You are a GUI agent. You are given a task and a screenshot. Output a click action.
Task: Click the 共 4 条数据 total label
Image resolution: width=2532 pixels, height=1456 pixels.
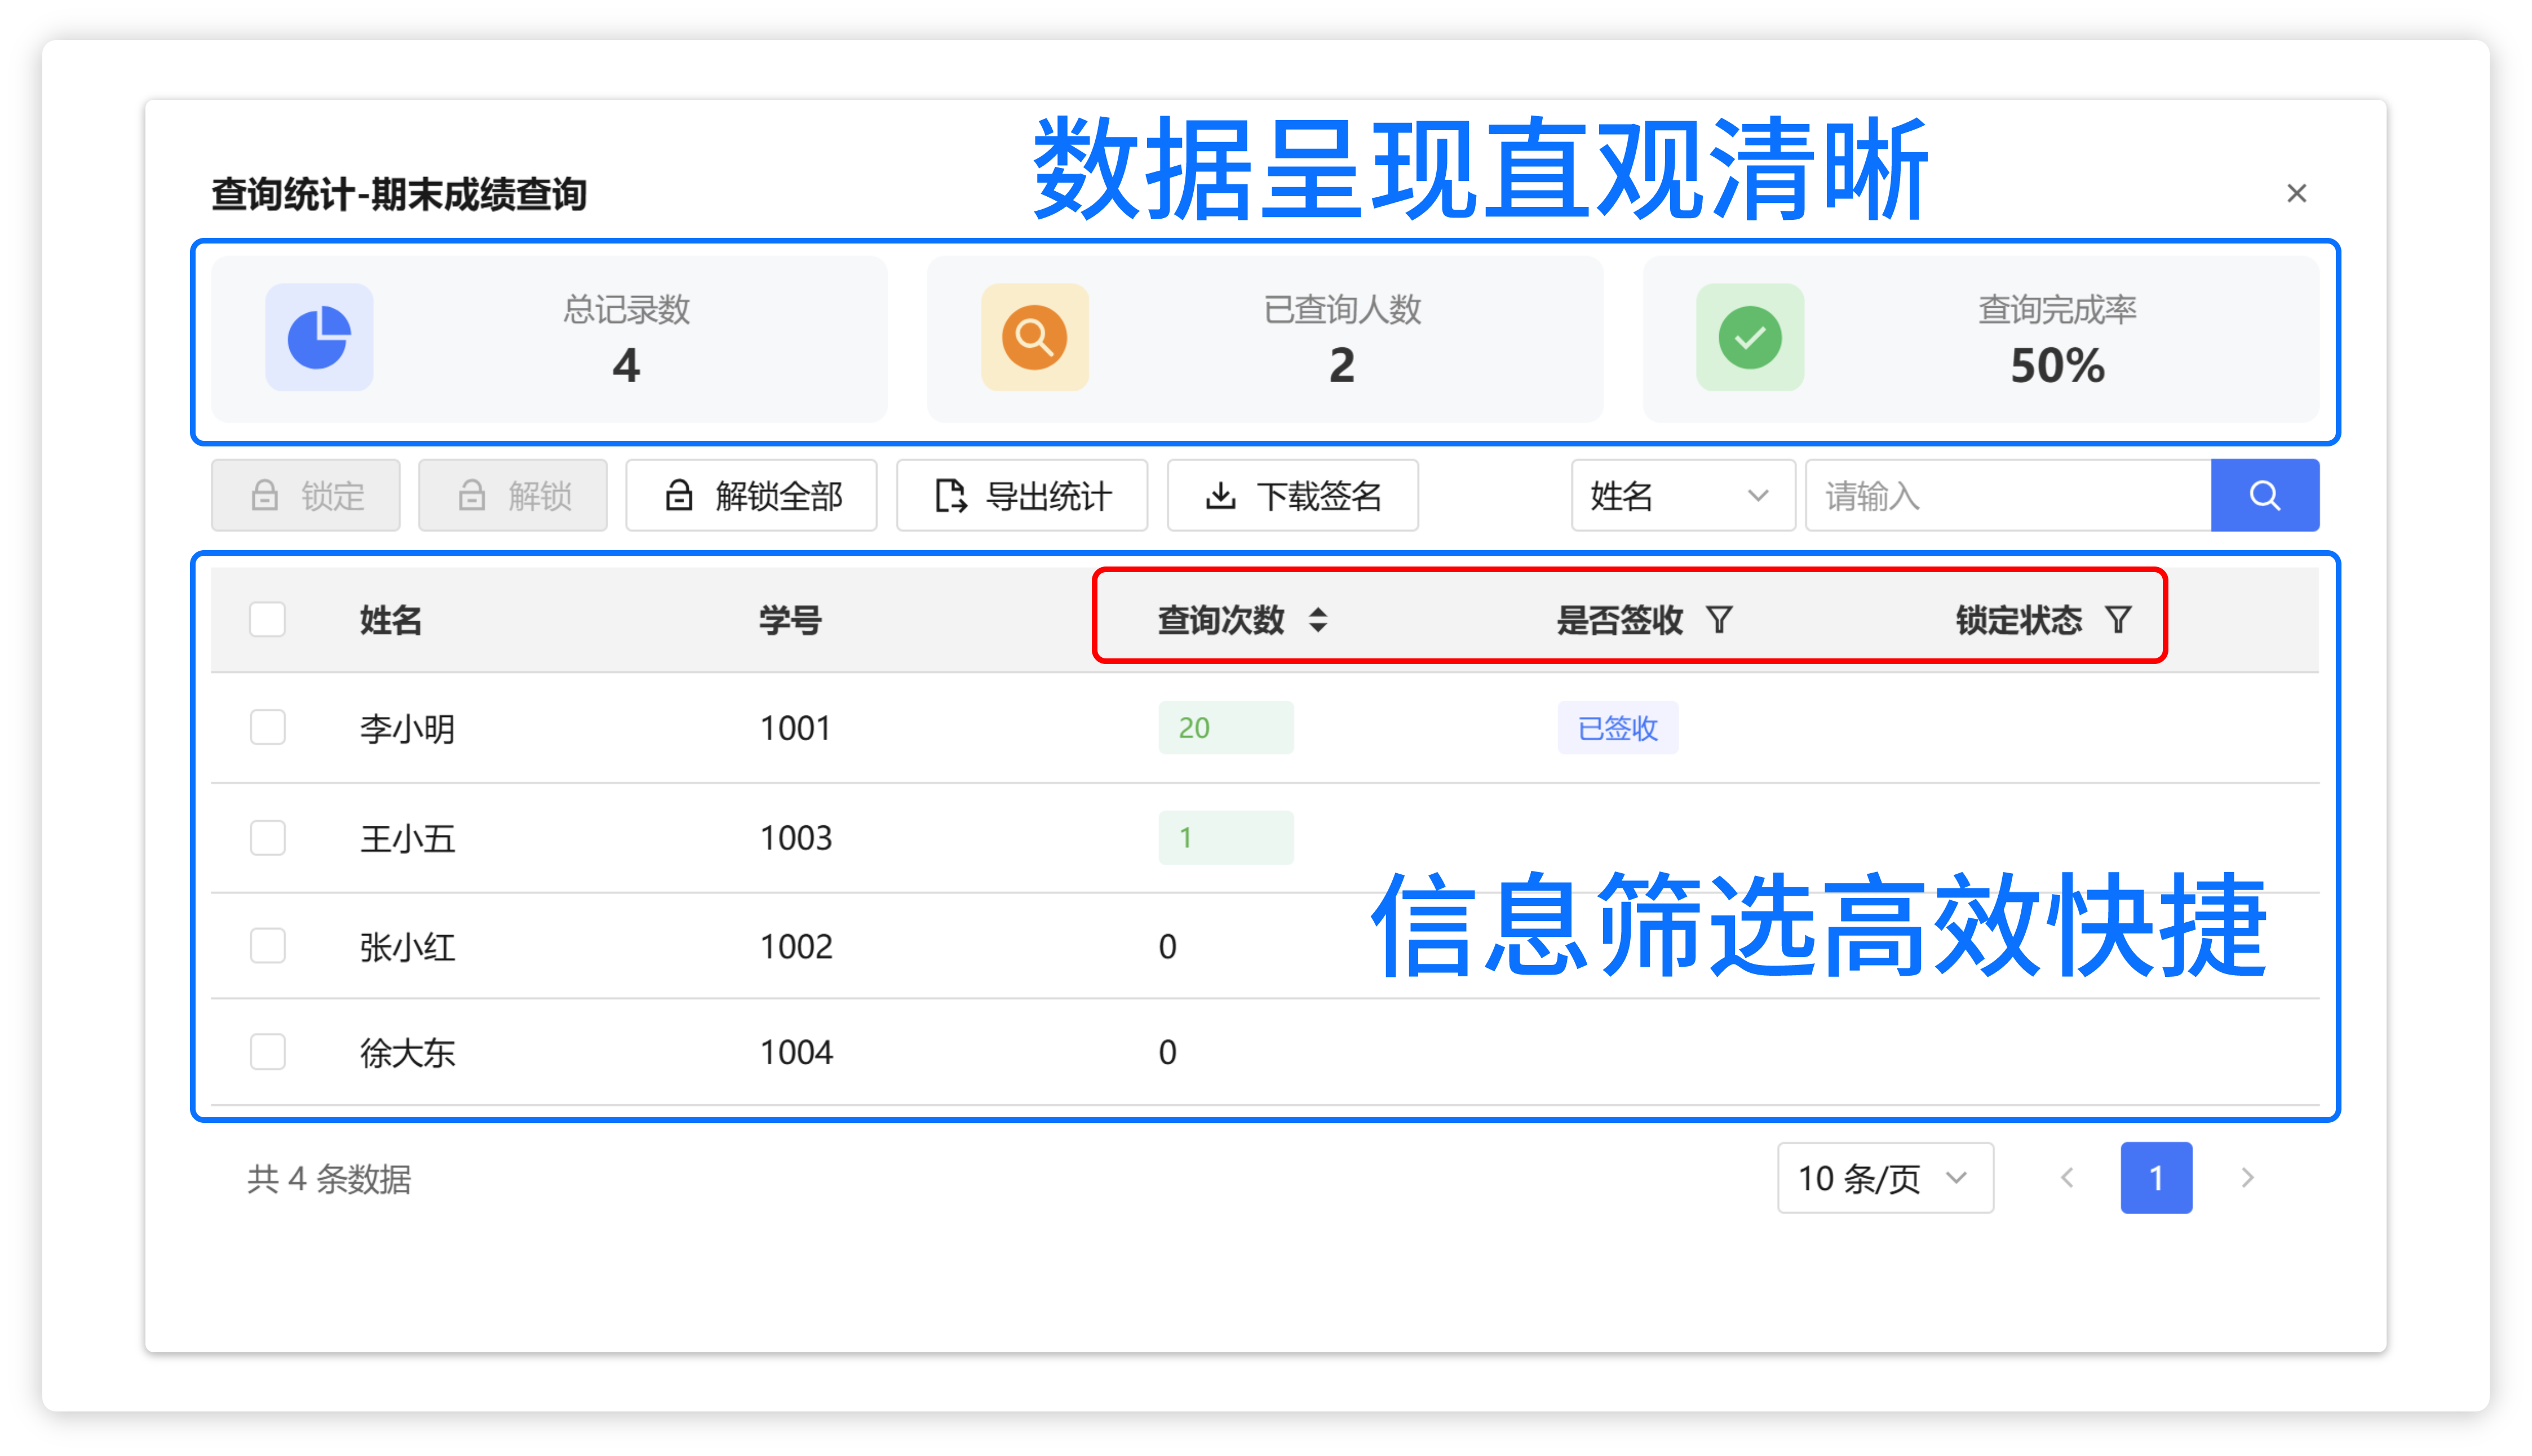pos(329,1179)
